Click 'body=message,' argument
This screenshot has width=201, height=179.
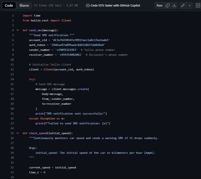[52, 94]
